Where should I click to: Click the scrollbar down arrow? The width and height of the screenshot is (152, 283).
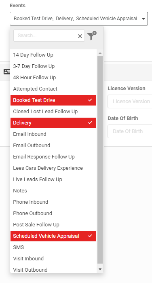coord(100,269)
